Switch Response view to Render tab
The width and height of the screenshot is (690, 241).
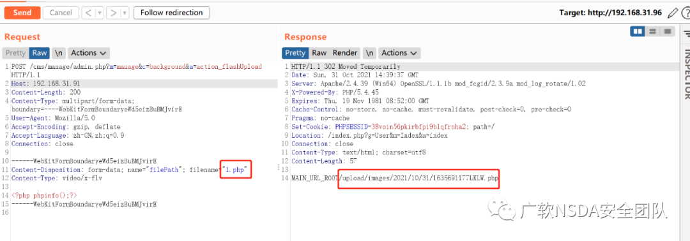coord(344,53)
